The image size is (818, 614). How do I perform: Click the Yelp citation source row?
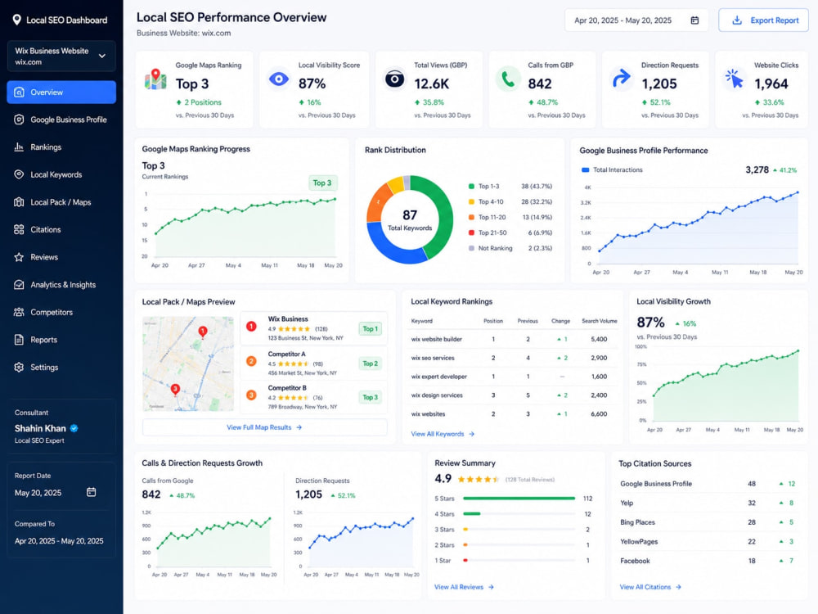point(708,503)
